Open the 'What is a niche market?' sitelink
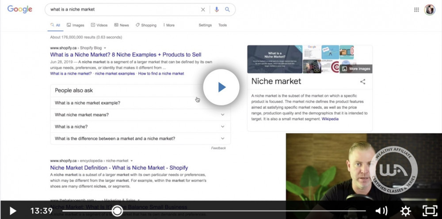The width and height of the screenshot is (442, 219). tap(71, 73)
